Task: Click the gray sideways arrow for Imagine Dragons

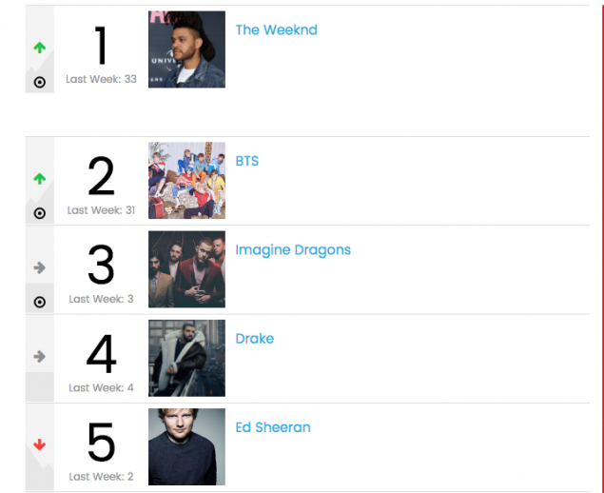Action: tap(39, 267)
